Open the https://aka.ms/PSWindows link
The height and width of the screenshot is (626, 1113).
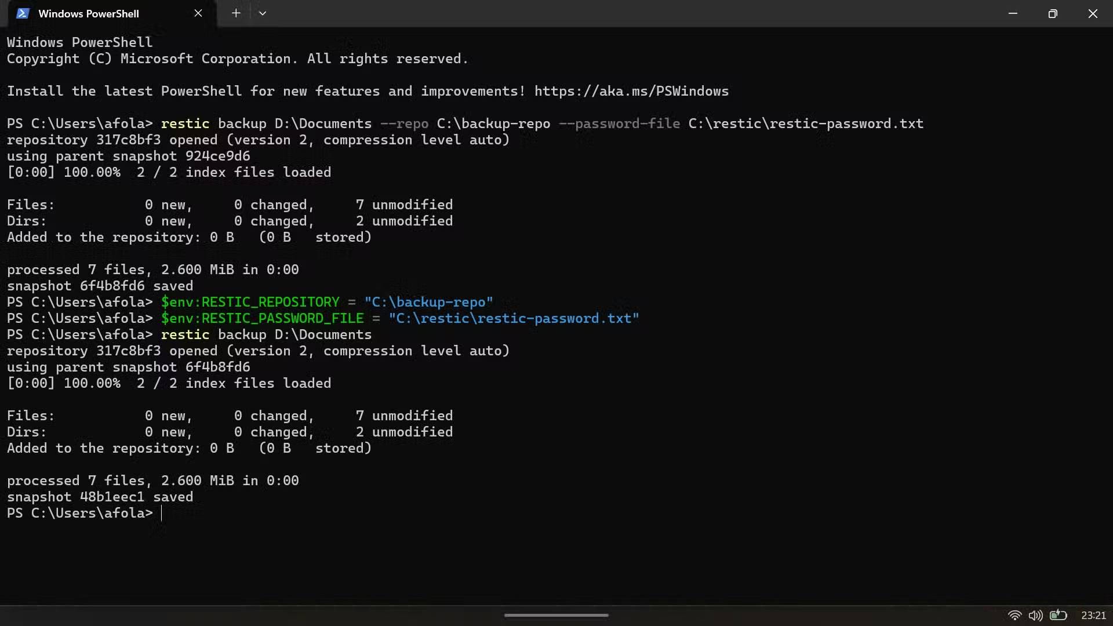(x=631, y=91)
